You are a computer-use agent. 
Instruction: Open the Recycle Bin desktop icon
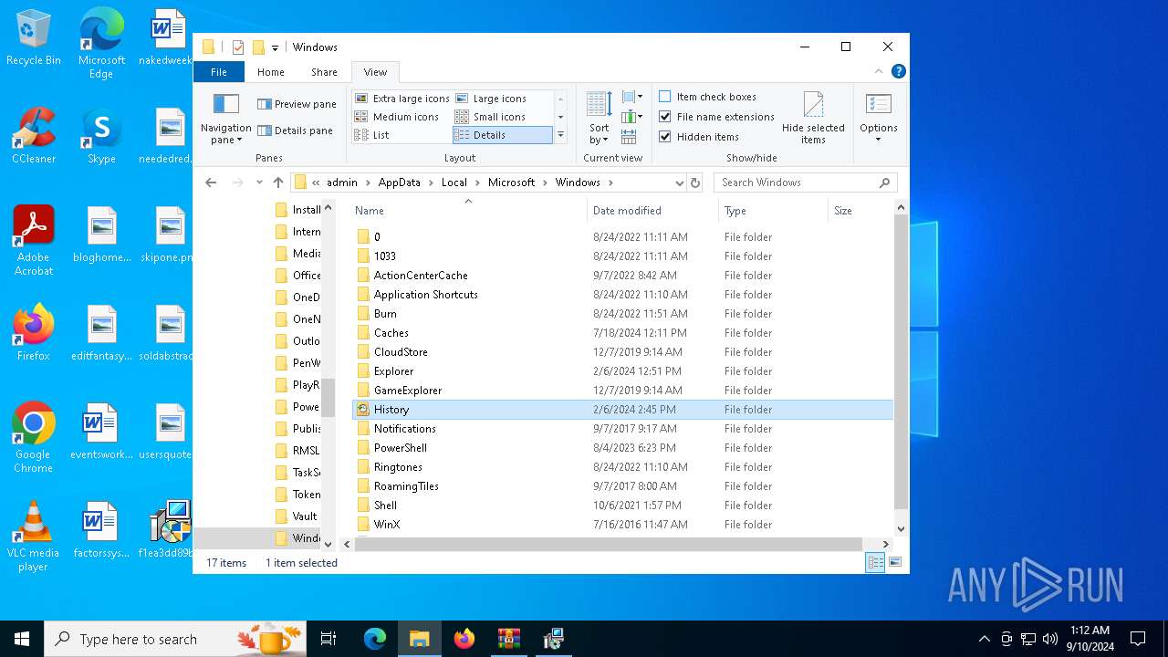pyautogui.click(x=34, y=38)
